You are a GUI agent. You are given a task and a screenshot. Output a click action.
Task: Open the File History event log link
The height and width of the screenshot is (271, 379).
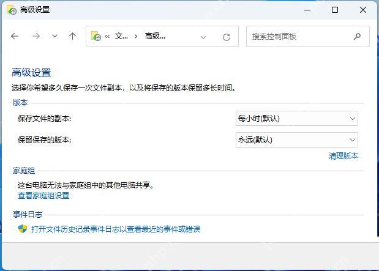[116, 229]
